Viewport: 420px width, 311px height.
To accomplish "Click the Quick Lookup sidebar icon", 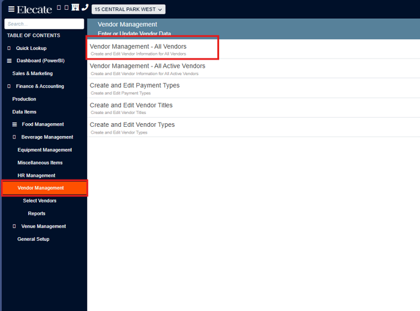I will [9, 48].
